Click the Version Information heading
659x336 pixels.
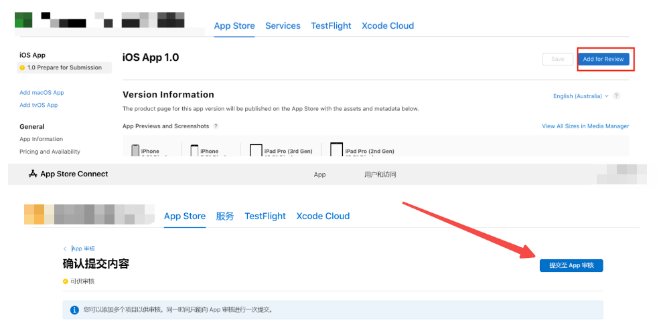tap(168, 95)
